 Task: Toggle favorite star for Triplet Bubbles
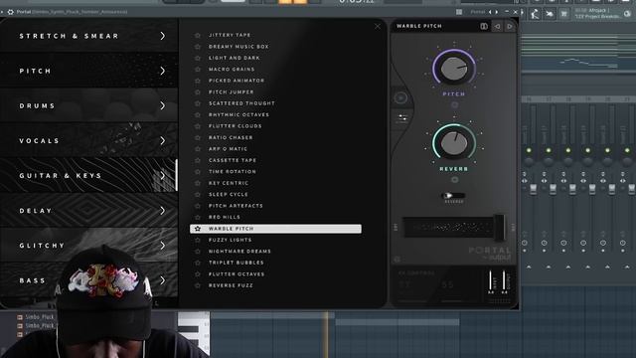tap(198, 263)
